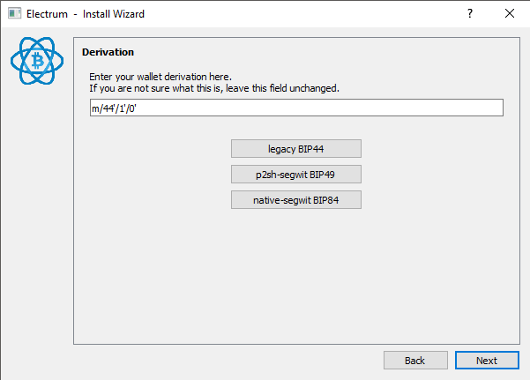This screenshot has width=530, height=380.
Task: Click the legacy BIP44 button
Action: pos(296,149)
